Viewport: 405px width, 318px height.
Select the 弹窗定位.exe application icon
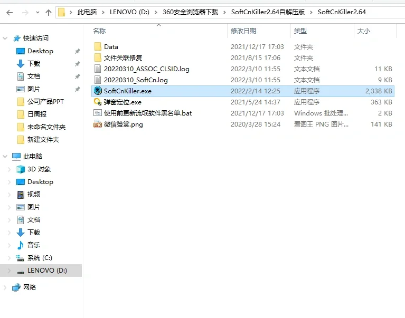pos(98,102)
